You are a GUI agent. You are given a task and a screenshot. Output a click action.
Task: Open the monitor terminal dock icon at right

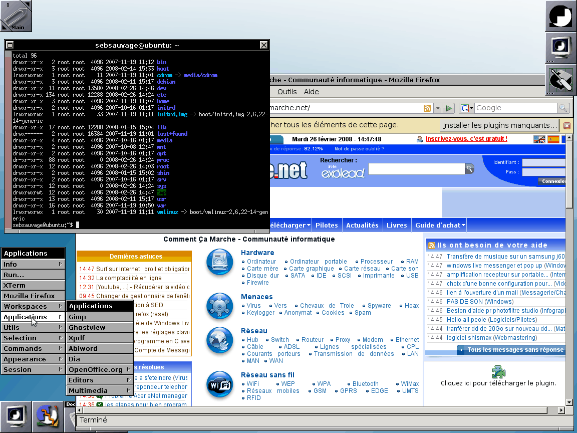(561, 48)
